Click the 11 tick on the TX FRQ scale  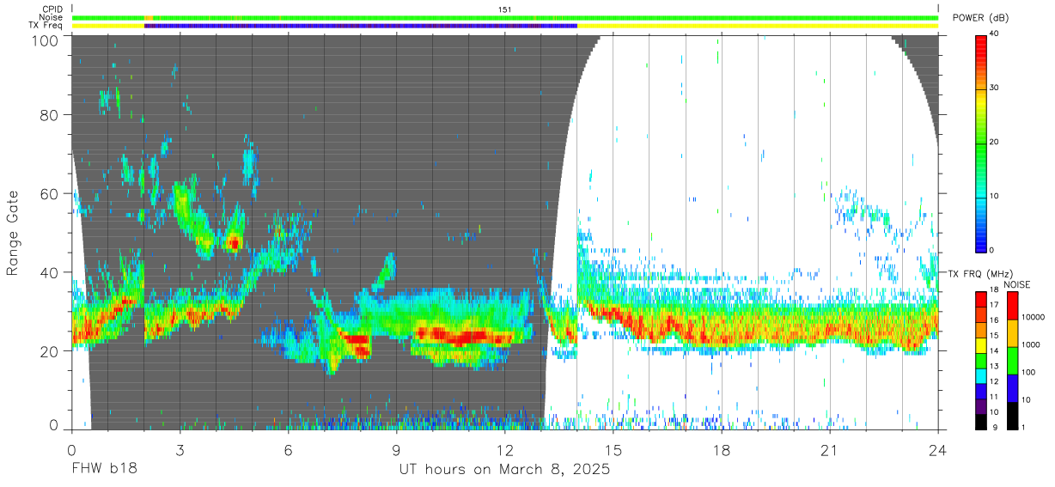[996, 397]
